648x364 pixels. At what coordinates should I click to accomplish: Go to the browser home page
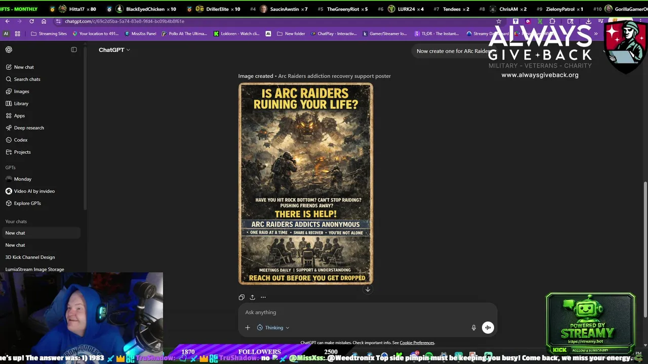(44, 21)
